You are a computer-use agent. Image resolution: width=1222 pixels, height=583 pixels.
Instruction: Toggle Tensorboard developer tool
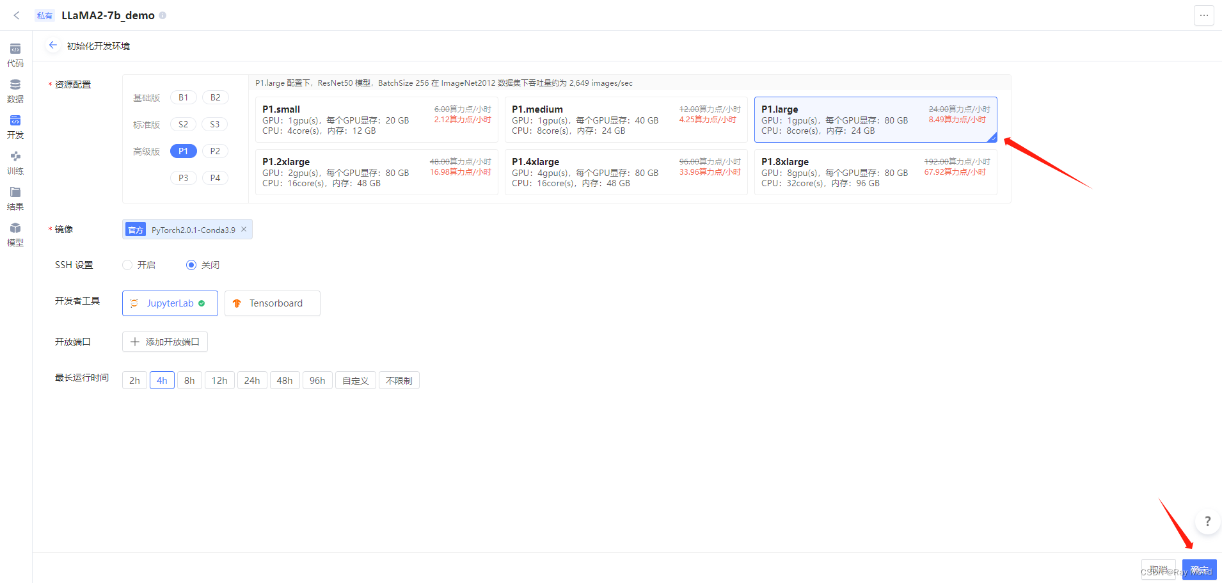[x=273, y=303]
